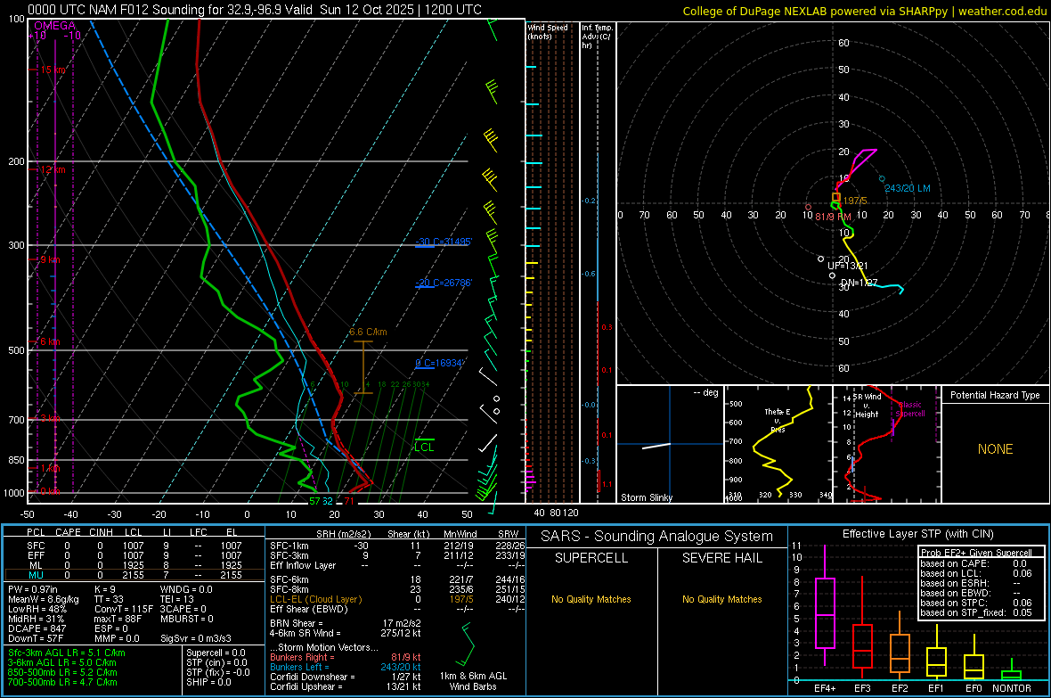This screenshot has height=698, width=1051.
Task: Click the Classic Supercell marker text
Action: [x=910, y=409]
